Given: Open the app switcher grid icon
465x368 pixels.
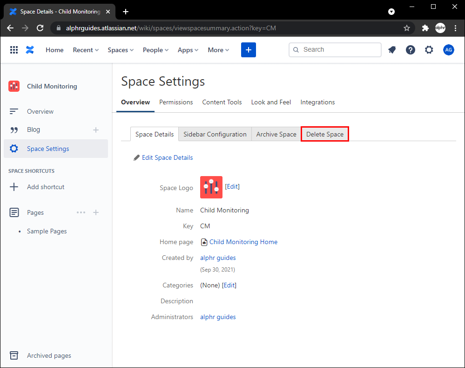Looking at the screenshot, I should [14, 50].
